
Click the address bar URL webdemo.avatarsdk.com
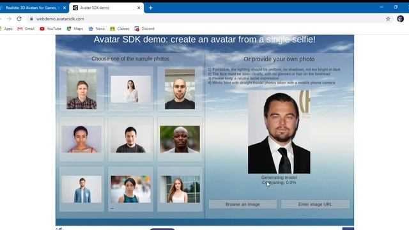point(60,19)
